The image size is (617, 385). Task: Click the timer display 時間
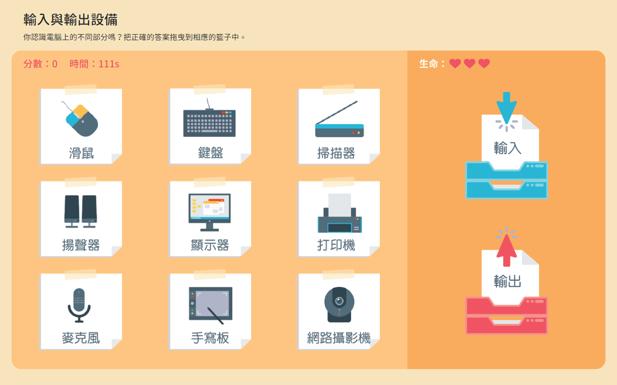click(x=94, y=64)
